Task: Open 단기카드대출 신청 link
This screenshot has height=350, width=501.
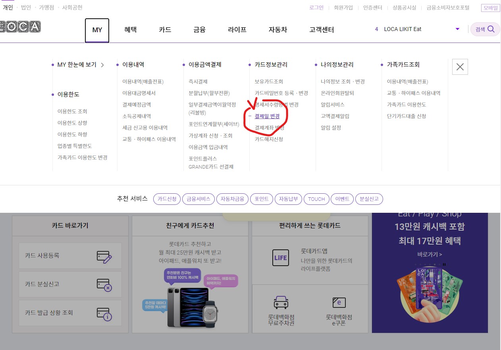Action: coord(407,116)
